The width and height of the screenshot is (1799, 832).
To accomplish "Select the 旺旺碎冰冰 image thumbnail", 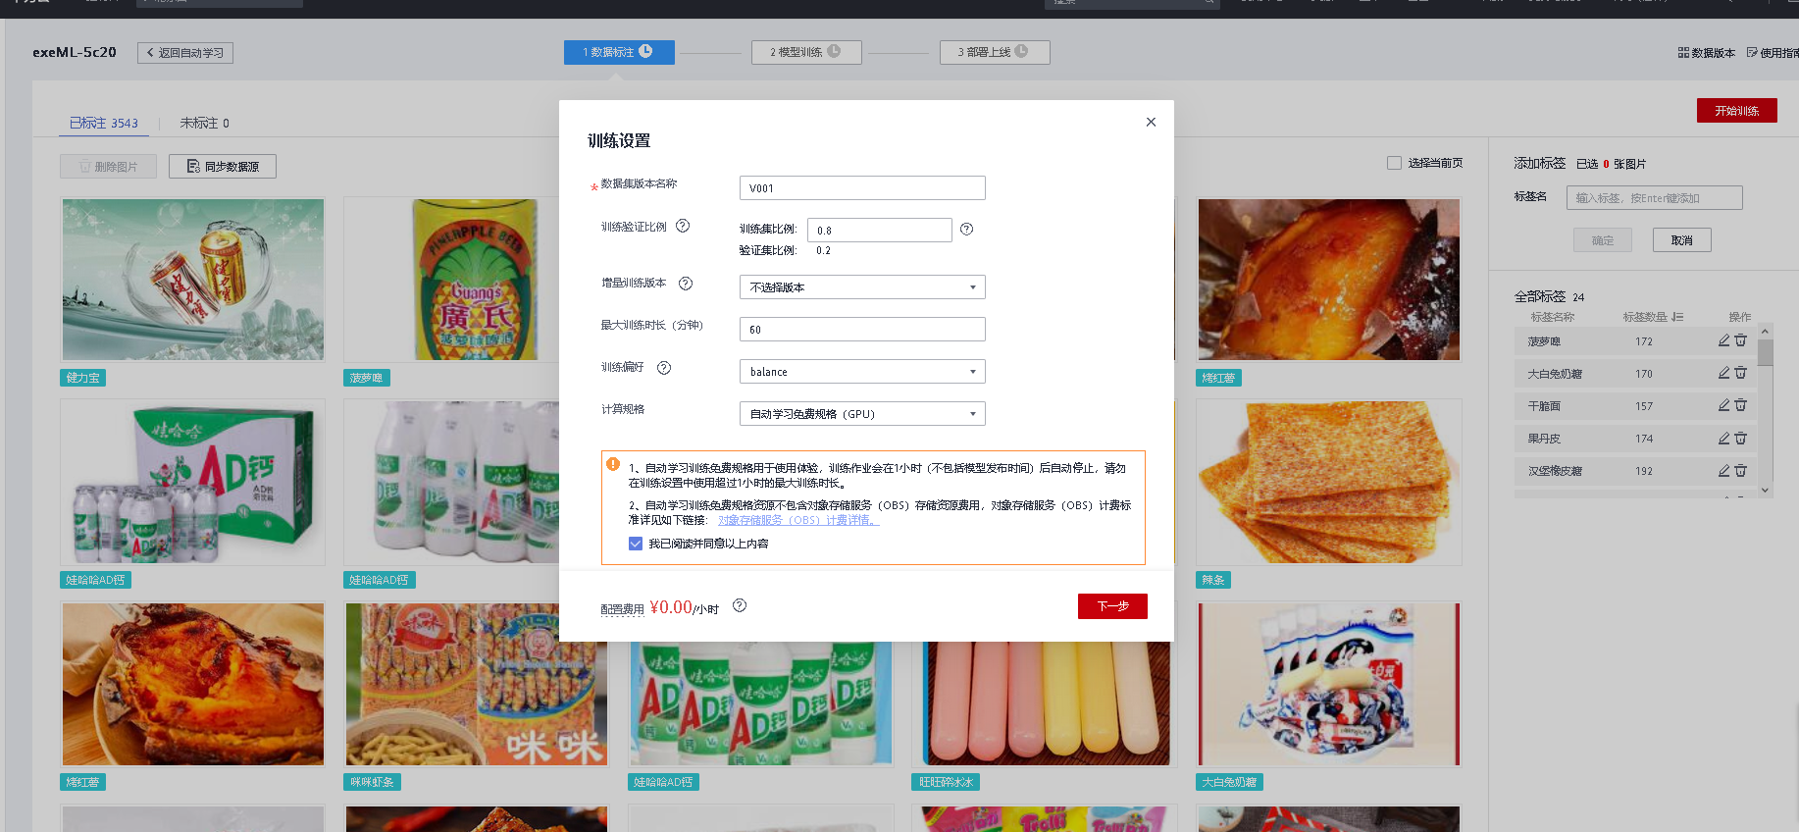I will [x=1045, y=703].
